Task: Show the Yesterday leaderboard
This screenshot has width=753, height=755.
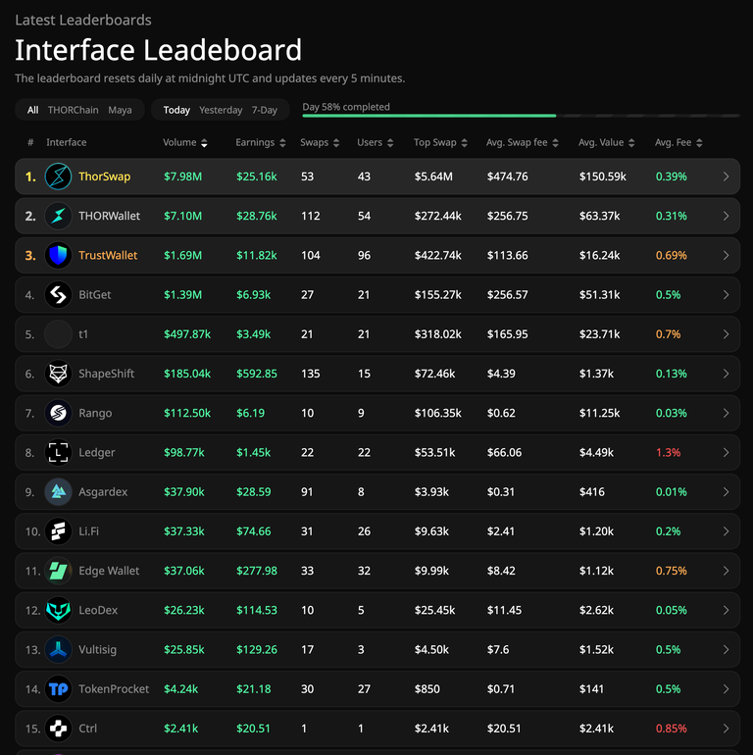Action: (221, 110)
